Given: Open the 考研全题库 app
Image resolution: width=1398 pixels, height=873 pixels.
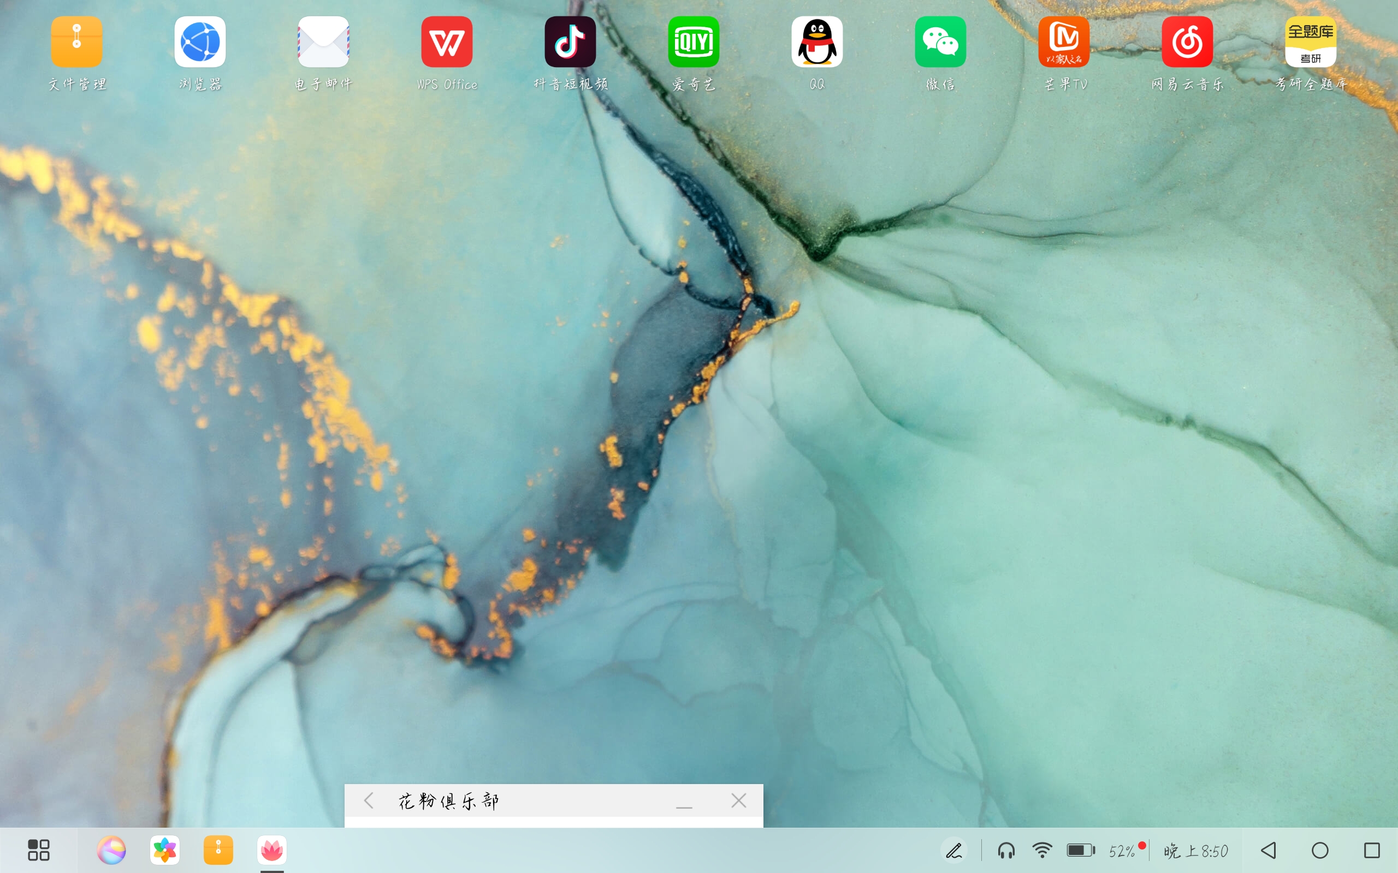Looking at the screenshot, I should pos(1310,42).
